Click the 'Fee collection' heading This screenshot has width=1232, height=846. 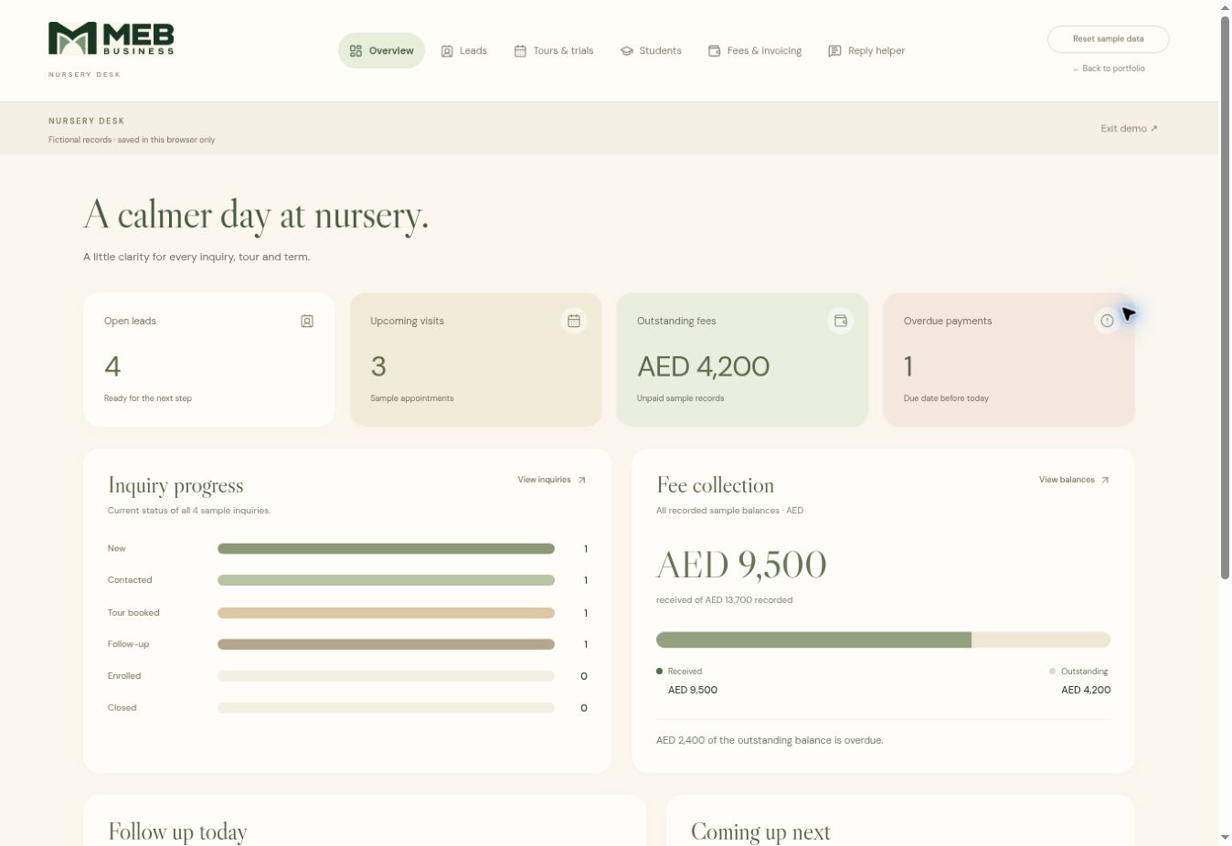(x=715, y=485)
